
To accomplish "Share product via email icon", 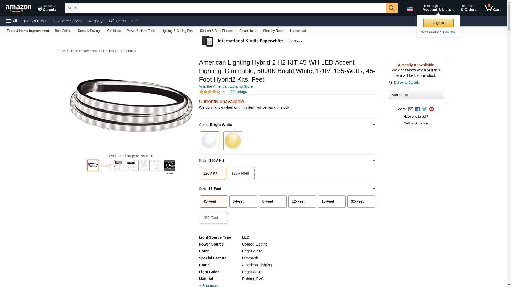I will coord(410,109).
